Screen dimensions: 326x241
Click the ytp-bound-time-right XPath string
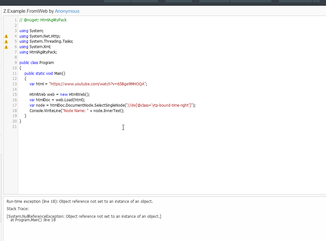tap(160, 105)
